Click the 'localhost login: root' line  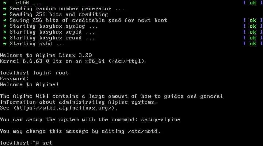(34, 73)
